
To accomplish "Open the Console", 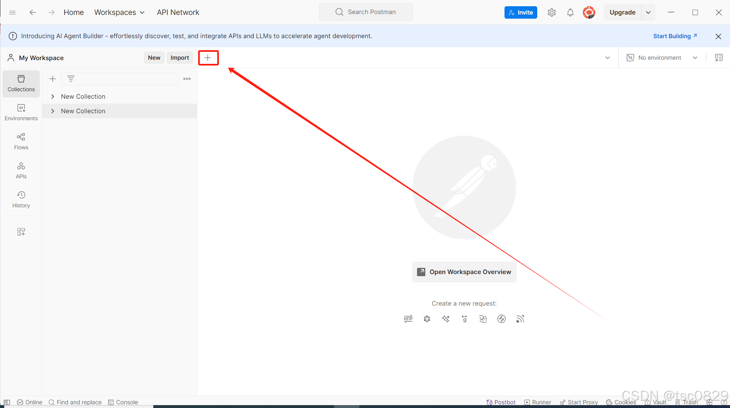I will [x=123, y=402].
